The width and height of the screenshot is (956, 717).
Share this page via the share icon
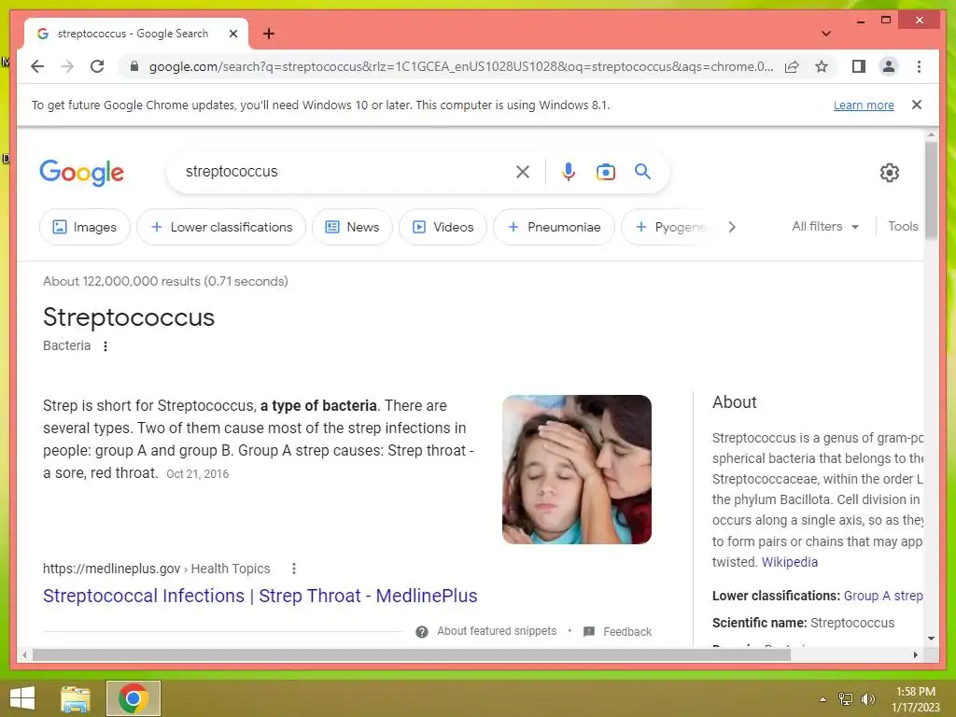click(792, 66)
